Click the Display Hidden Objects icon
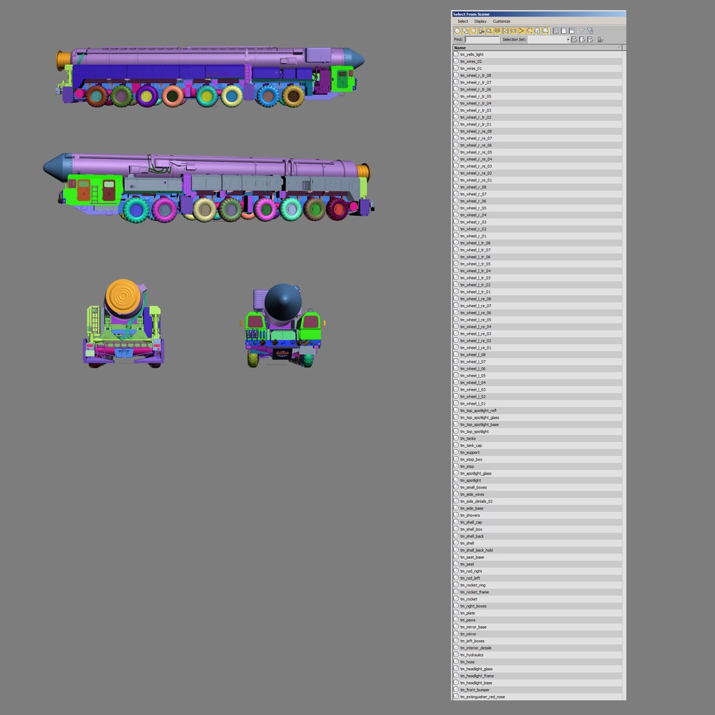Screen dimensions: 715x715 [x=546, y=30]
